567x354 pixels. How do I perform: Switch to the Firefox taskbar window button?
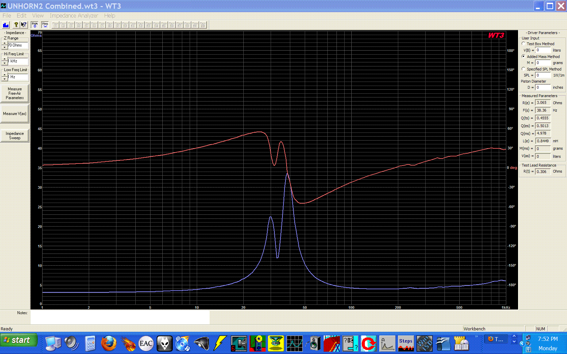click(496, 339)
